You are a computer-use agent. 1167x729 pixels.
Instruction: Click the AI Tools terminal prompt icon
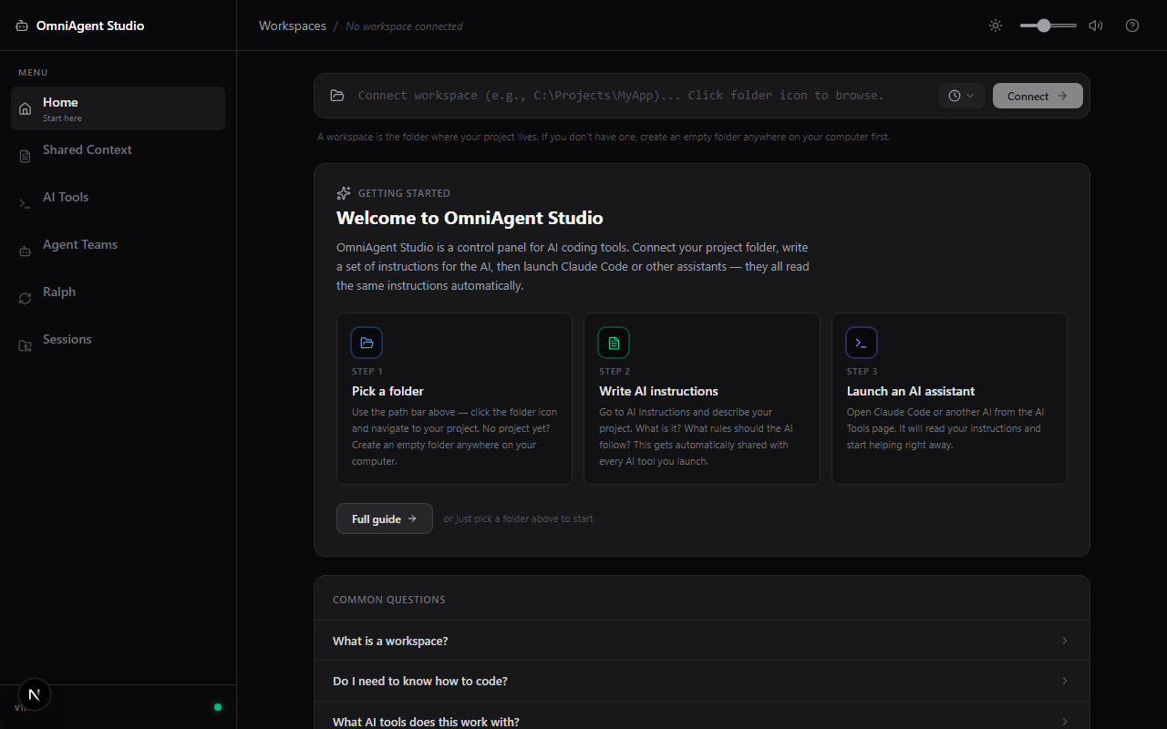point(26,204)
